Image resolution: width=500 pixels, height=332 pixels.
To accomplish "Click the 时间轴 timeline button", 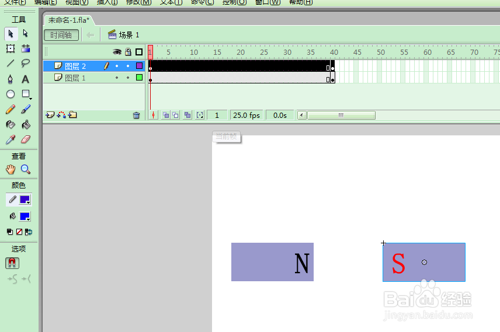I will click(61, 35).
